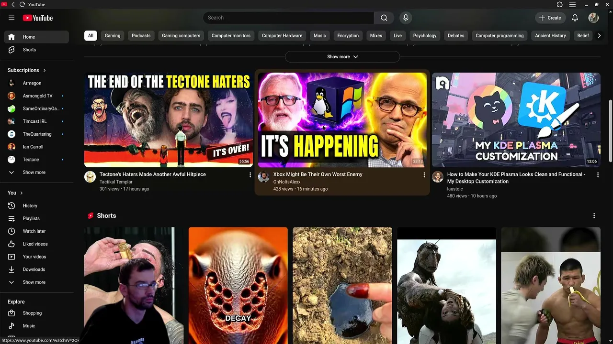Viewport: 613px width, 344px height.
Task: Open Shorts shelf options menu
Action: click(594, 216)
